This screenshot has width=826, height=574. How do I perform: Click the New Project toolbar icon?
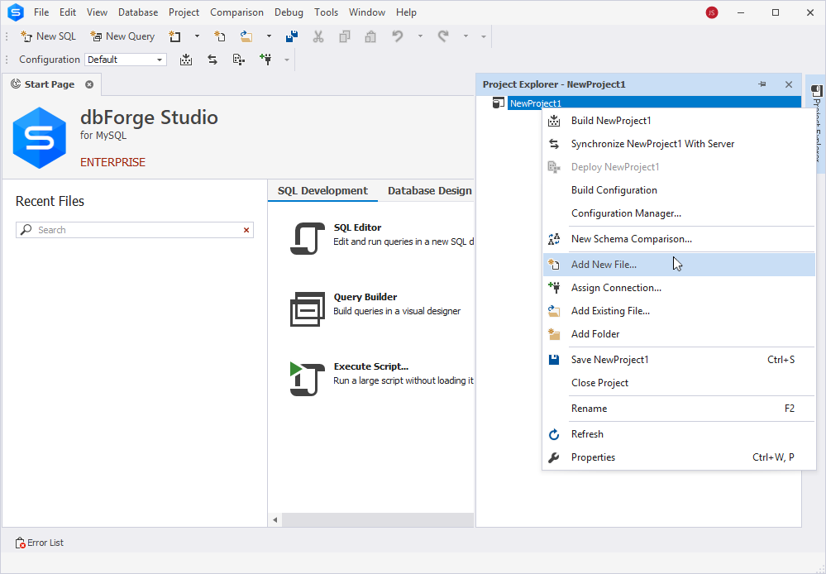pyautogui.click(x=175, y=36)
